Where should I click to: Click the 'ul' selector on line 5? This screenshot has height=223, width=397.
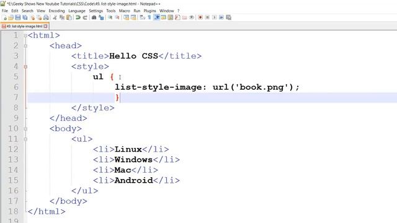coord(98,77)
